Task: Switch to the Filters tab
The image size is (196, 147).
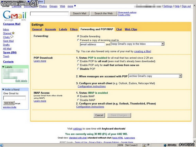Action: [x=74, y=29]
